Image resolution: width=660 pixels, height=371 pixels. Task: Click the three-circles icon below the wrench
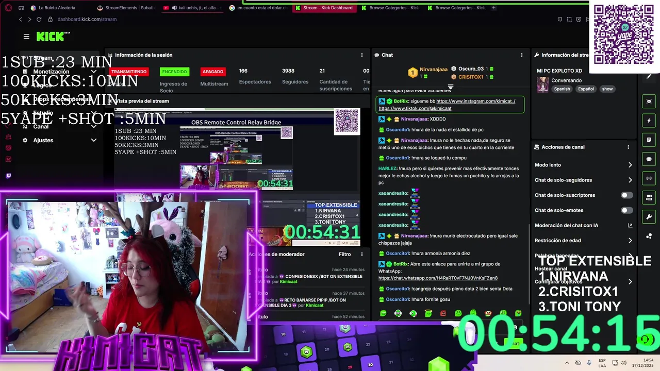tap(649, 236)
